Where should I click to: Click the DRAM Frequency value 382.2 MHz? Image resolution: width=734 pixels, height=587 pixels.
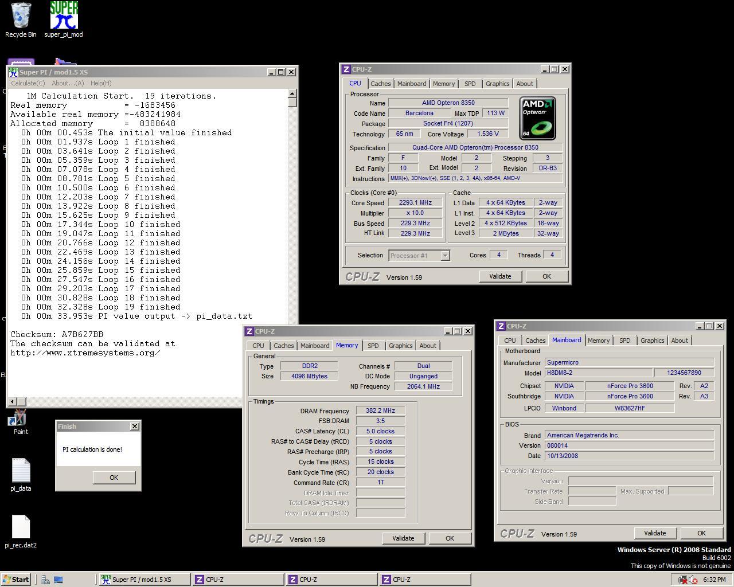point(380,411)
